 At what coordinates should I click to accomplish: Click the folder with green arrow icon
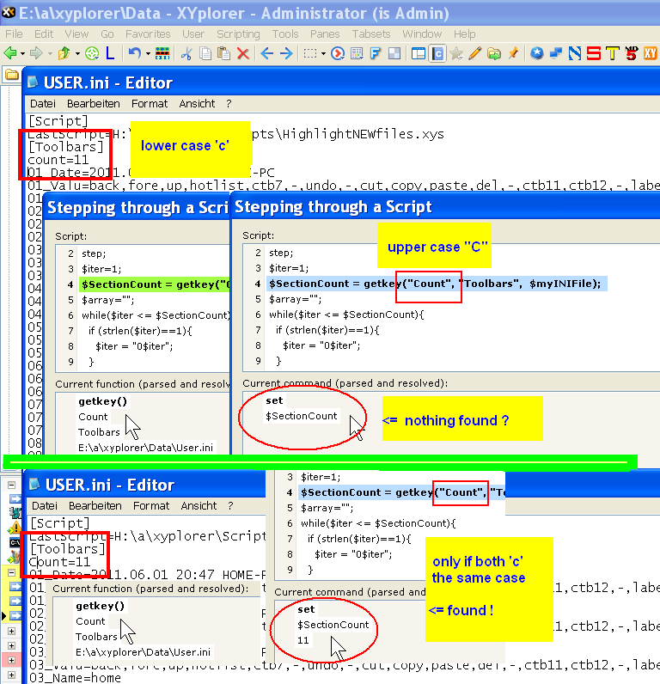[x=494, y=53]
